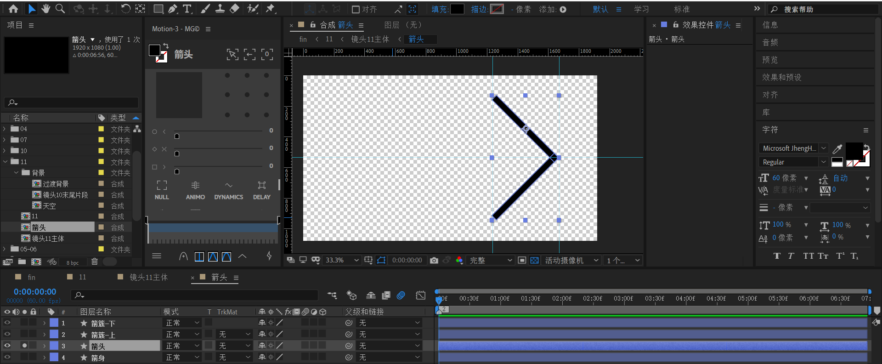This screenshot has height=364, width=882.
Task: Select the Puppet Pin tool
Action: pyautogui.click(x=270, y=9)
